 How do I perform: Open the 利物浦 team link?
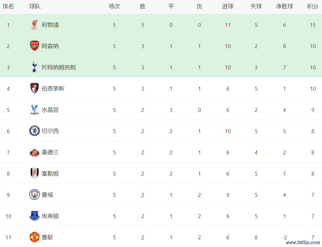pyautogui.click(x=50, y=25)
